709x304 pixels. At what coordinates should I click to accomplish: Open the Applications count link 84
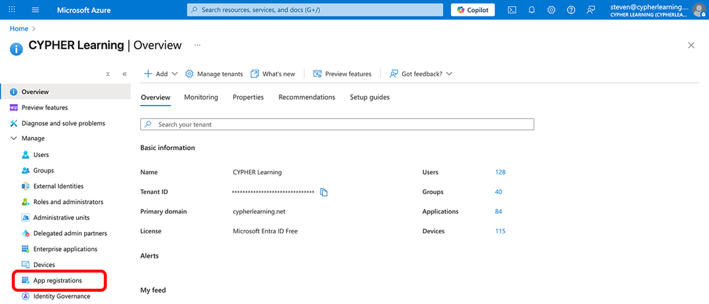[x=499, y=211]
